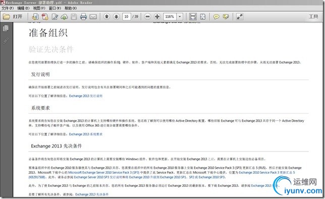This screenshot has width=325, height=199.
Task: Open the Exchange 2013 发行说明 link
Action: (x=86, y=96)
